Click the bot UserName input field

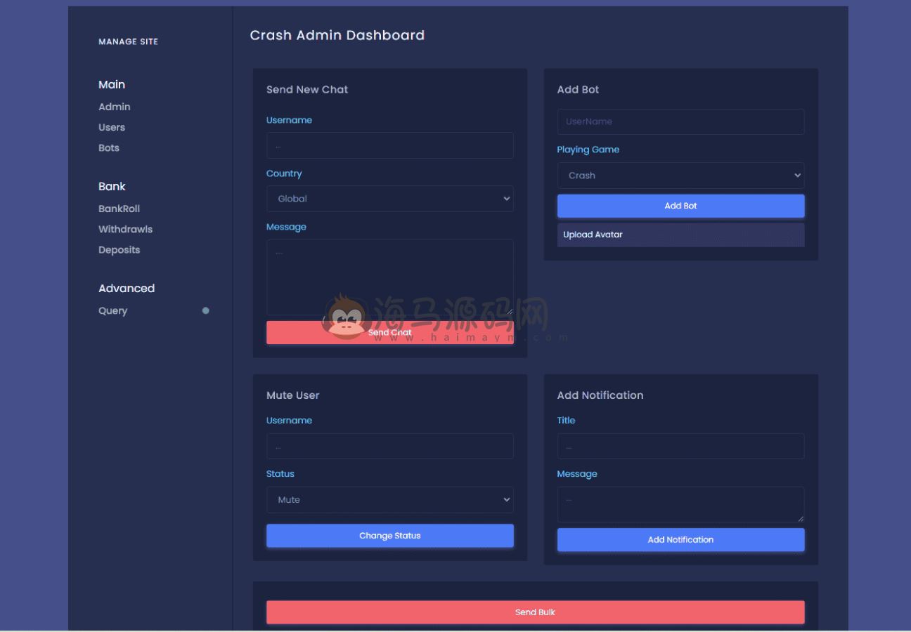(680, 121)
